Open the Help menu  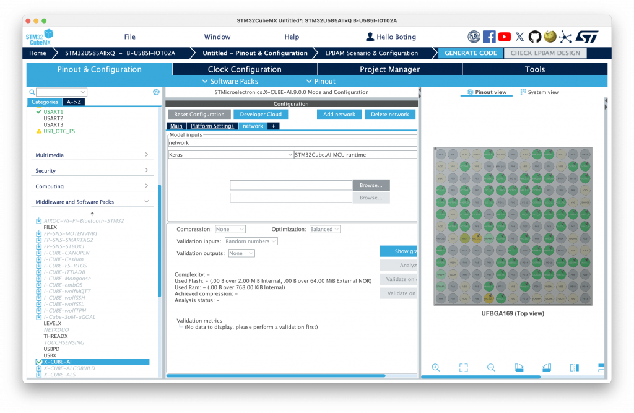(292, 37)
